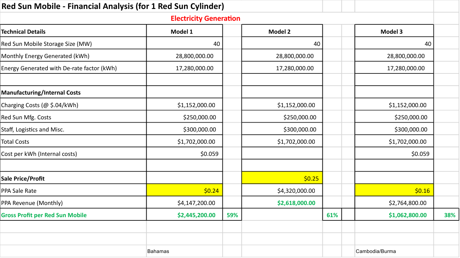Select the yellow $0.25 cell under Model 2
The height and width of the screenshot is (258, 460).
point(282,178)
